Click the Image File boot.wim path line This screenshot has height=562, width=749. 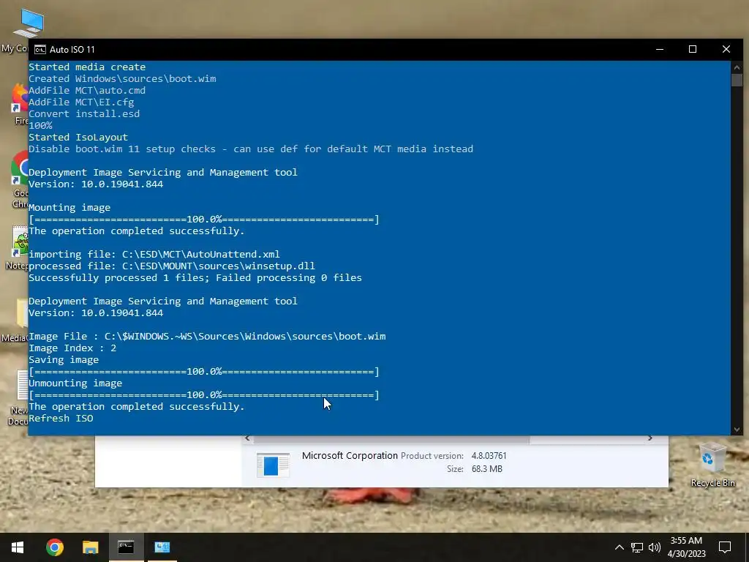[x=207, y=337]
